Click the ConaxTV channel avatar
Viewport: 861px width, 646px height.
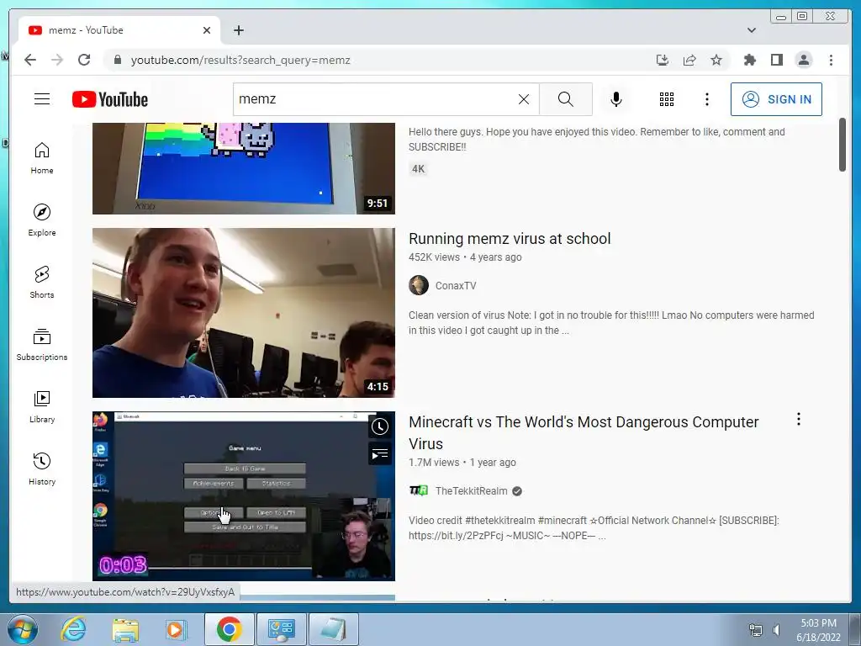click(x=419, y=285)
